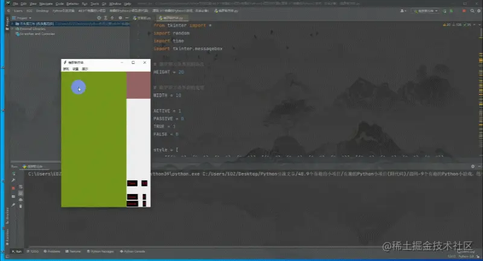Expand External Libraries tree node
This screenshot has width=483, height=261.
pos(13,29)
